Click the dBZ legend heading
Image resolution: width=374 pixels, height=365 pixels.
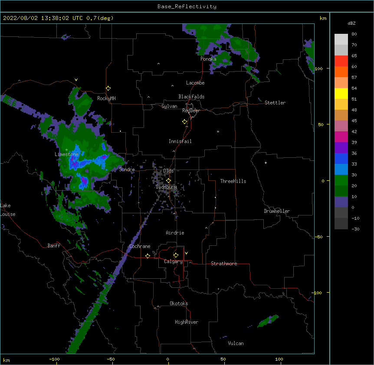pos(351,23)
